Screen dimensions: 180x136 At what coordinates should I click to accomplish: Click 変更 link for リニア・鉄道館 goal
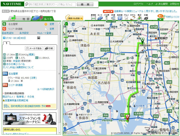tap(52, 29)
